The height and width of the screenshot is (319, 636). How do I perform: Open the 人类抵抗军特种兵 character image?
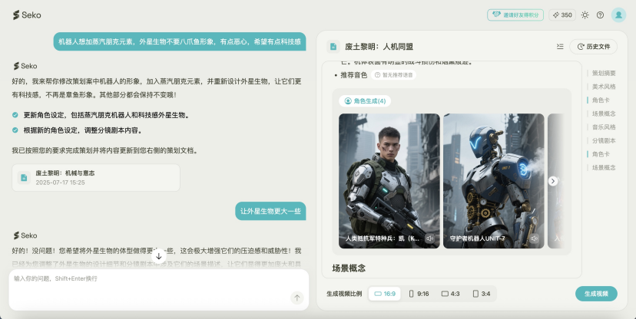(389, 180)
